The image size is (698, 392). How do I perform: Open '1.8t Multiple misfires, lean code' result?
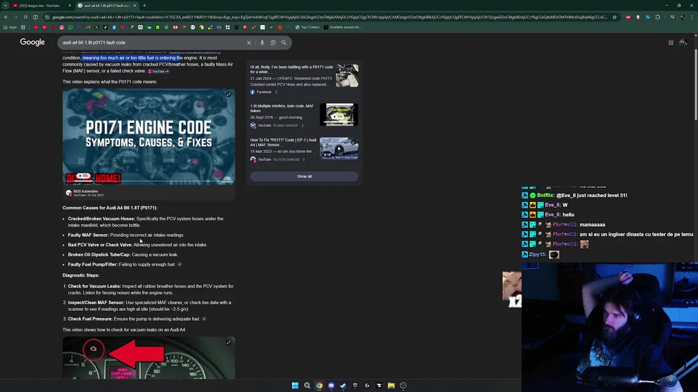(x=282, y=108)
